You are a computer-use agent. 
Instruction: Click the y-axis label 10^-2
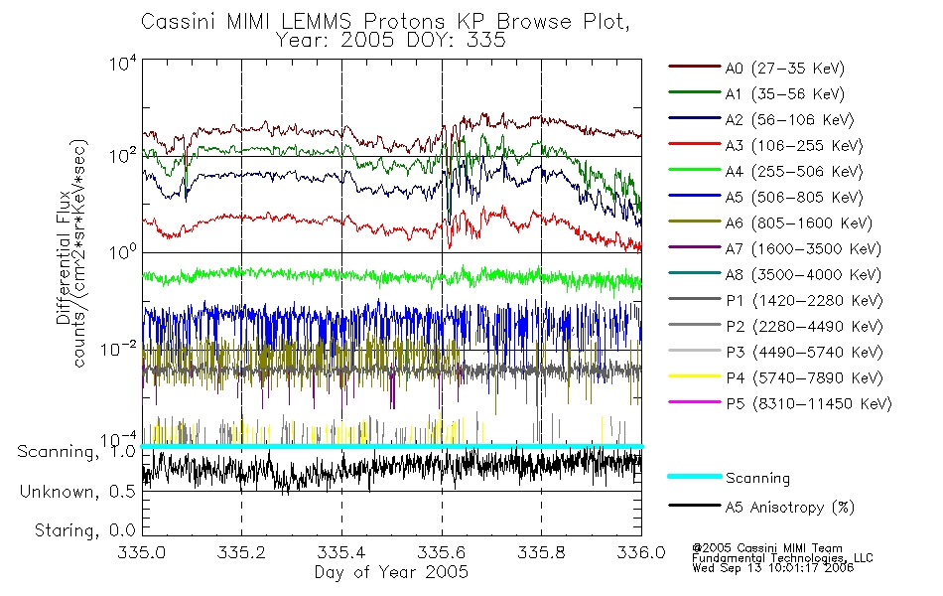118,349
